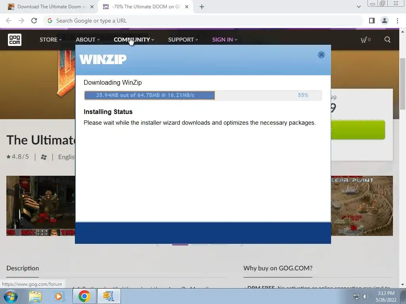The height and width of the screenshot is (304, 406).
Task: Open the tab search chevron
Action: pos(358,7)
